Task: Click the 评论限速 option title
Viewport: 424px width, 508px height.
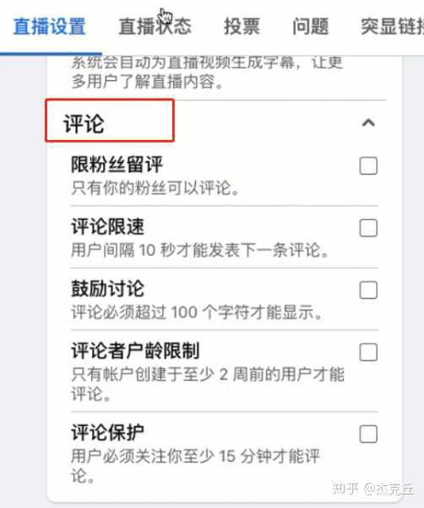Action: [107, 226]
